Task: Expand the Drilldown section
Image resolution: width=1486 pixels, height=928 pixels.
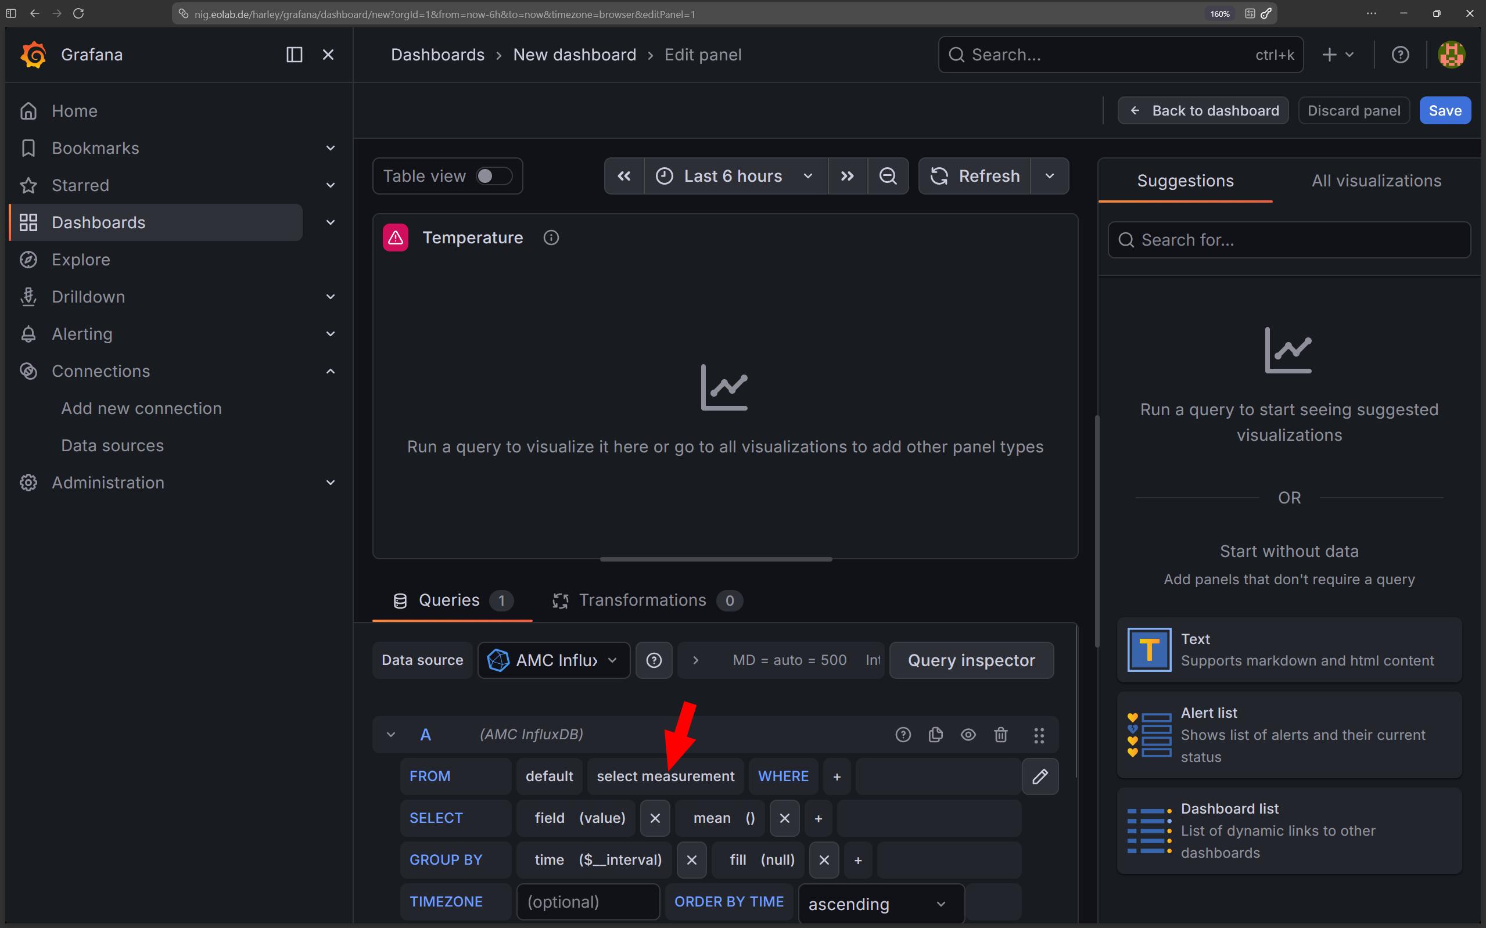Action: pos(330,296)
